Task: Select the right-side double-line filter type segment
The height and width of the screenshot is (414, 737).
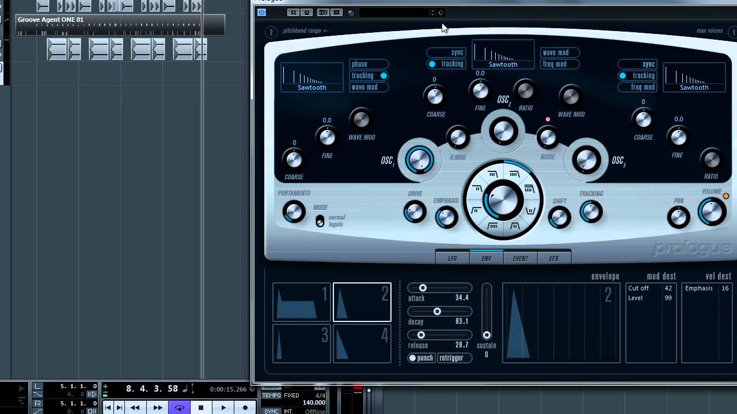Action: 529,188
